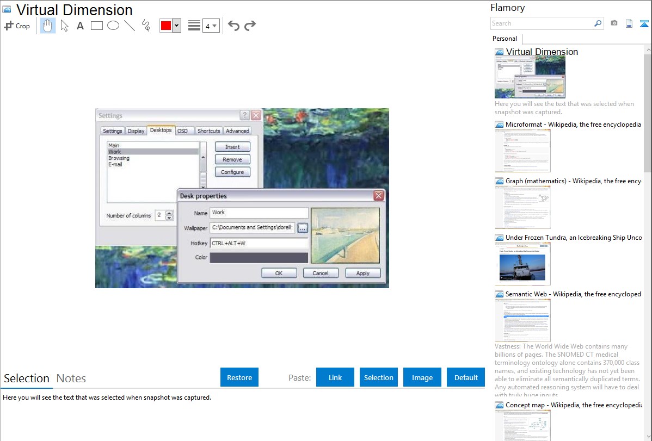Select the freehand scribble tool
The height and width of the screenshot is (441, 652).
tap(146, 26)
